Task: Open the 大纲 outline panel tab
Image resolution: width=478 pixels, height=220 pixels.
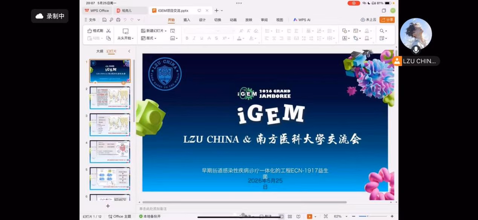Action: [x=99, y=51]
